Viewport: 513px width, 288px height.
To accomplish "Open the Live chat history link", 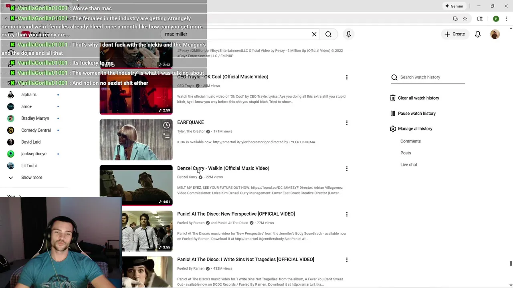I will [x=409, y=165].
